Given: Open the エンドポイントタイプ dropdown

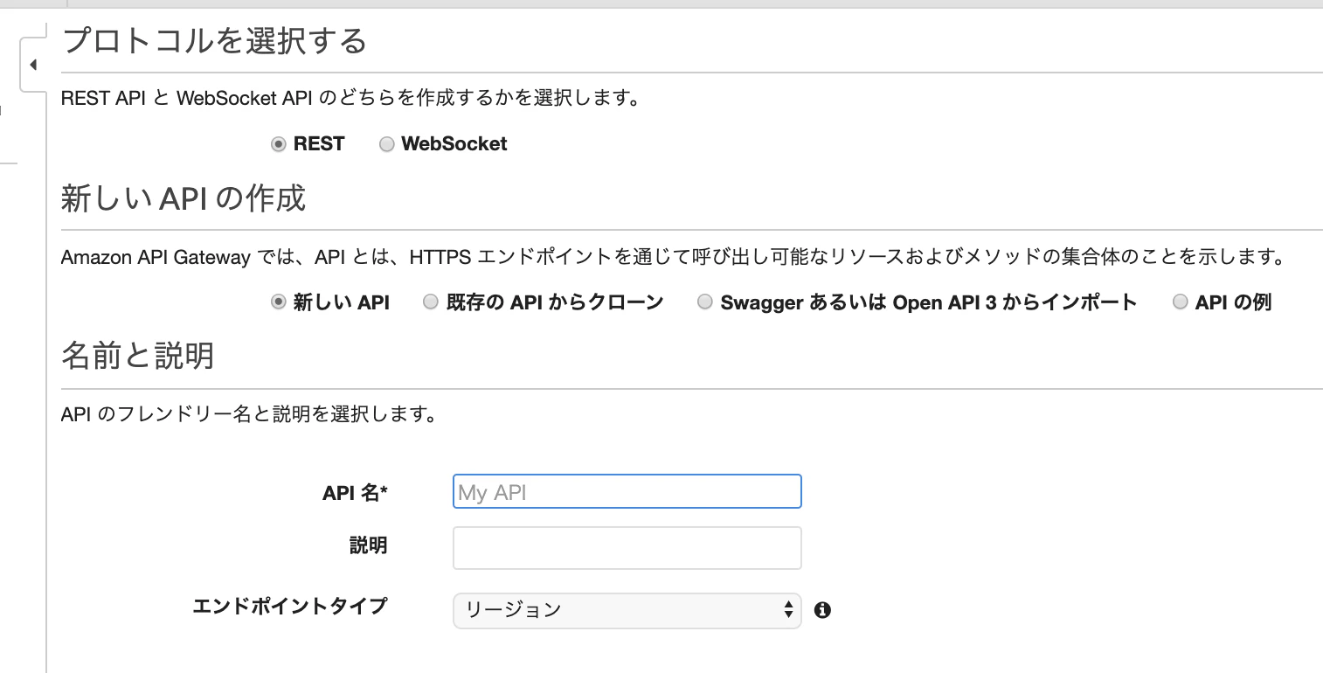Looking at the screenshot, I should [627, 610].
